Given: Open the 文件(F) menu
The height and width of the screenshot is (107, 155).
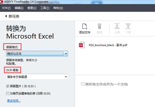Looking at the screenshot, I should click(x=6, y=8).
